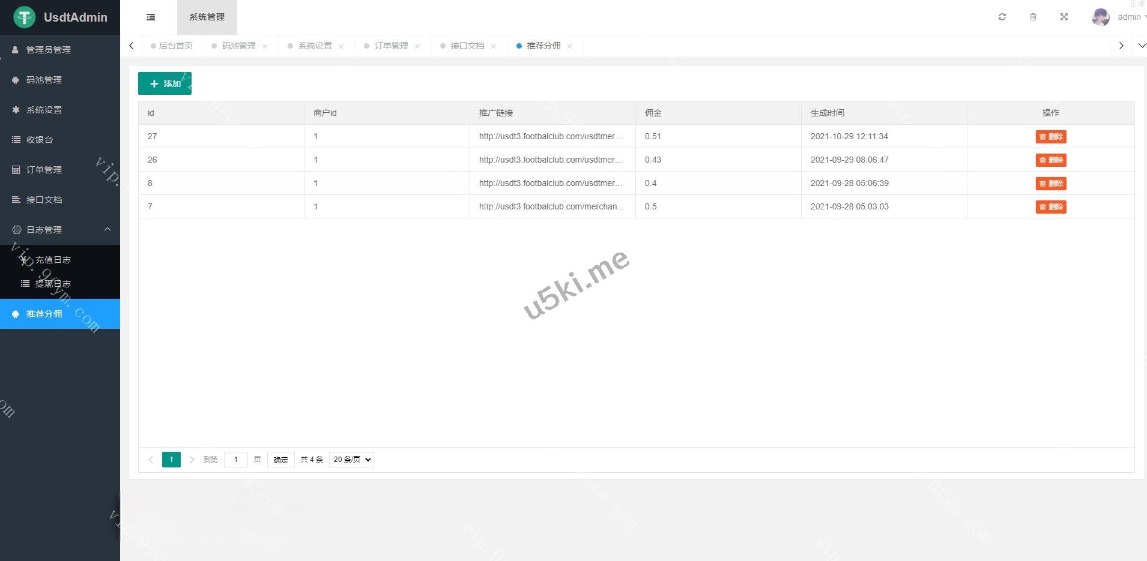Open the 20 条/页 page size dropdown
Screen dimensions: 1147x561
[x=351, y=460]
